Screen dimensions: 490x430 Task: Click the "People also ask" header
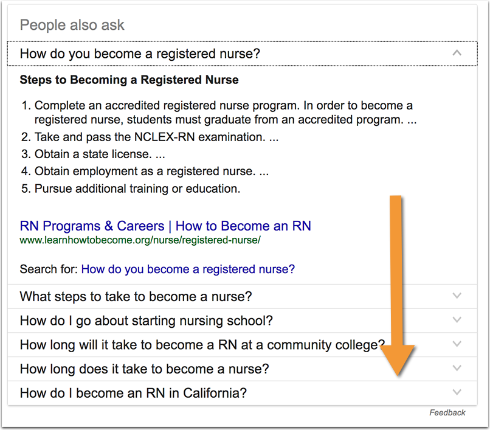coord(72,25)
